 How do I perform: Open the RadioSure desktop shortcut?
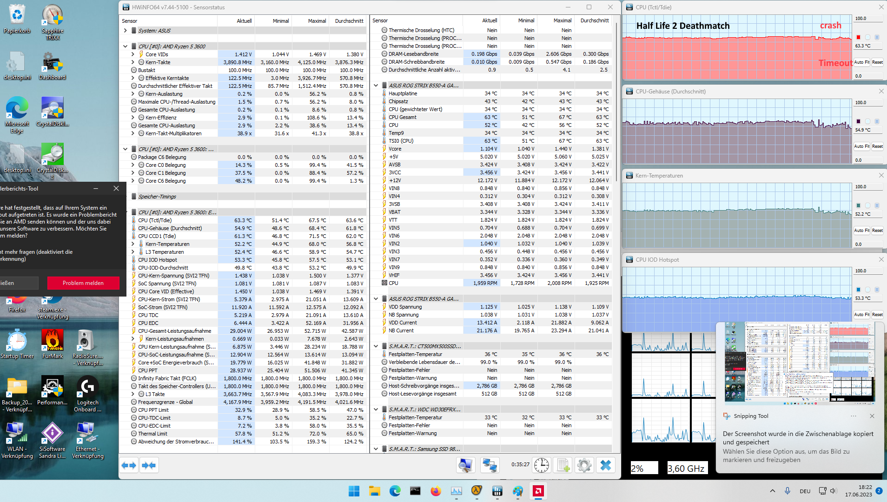(x=88, y=348)
